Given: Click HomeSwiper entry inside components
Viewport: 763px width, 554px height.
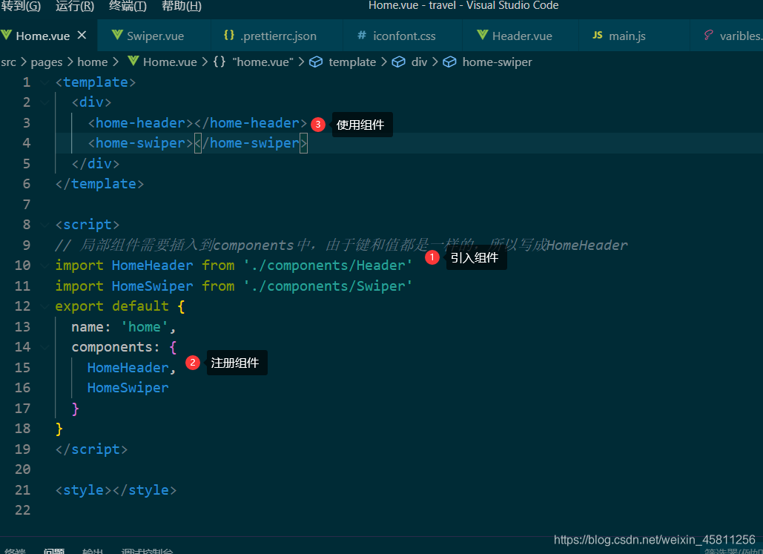Looking at the screenshot, I should pyautogui.click(x=128, y=388).
